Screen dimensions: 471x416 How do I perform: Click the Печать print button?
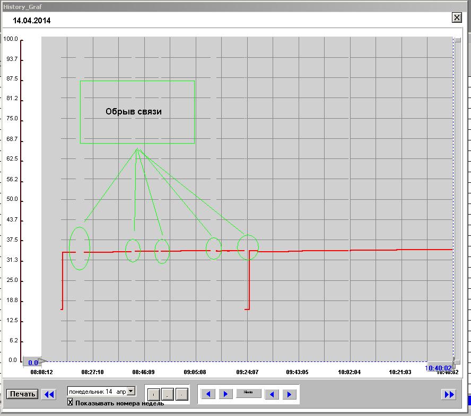(x=22, y=394)
